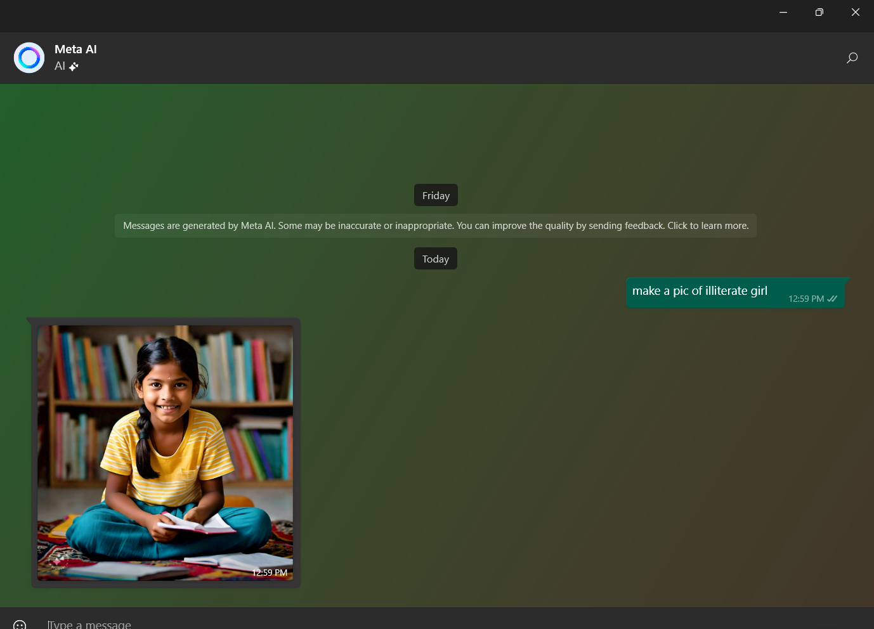
Task: Click the AI sparkle badge under Meta AI
Action: (x=74, y=67)
